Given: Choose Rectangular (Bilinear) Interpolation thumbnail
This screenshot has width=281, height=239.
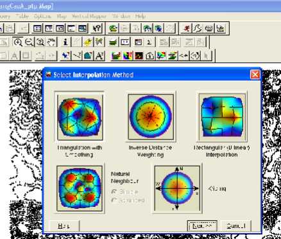Looking at the screenshot, I should click(223, 117).
